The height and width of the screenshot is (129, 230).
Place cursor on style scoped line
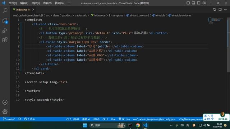(44, 100)
